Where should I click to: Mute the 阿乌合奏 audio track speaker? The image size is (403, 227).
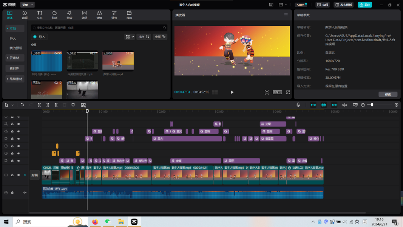[x=25, y=193]
